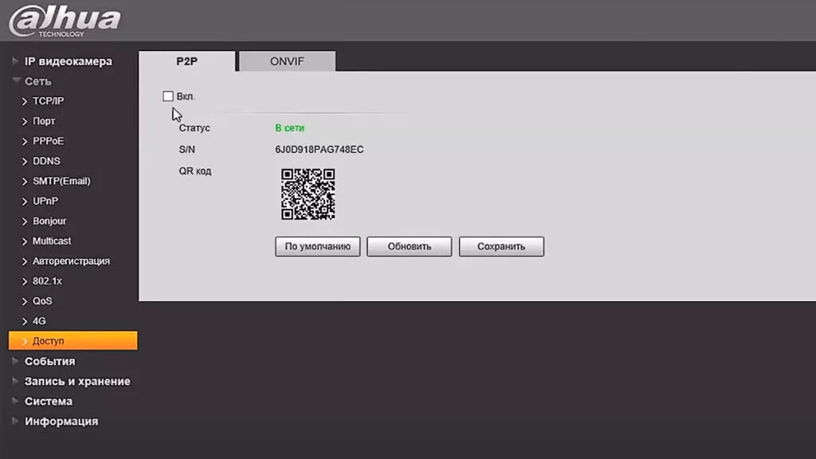816x459 pixels.
Task: Enable the P2P "Вкл." checkbox
Action: (167, 96)
